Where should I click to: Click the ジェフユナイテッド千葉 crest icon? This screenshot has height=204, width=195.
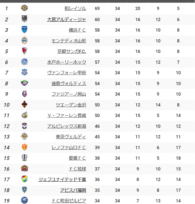click(24, 179)
